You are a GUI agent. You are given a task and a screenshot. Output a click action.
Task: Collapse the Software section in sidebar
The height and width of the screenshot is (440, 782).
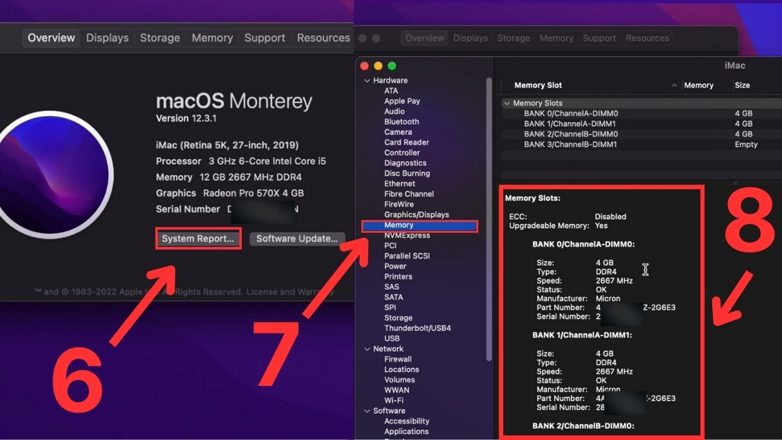click(x=367, y=411)
